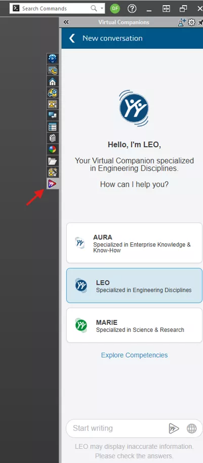Open the Appearances colored ball tab
The height and width of the screenshot is (463, 203).
tap(52, 149)
